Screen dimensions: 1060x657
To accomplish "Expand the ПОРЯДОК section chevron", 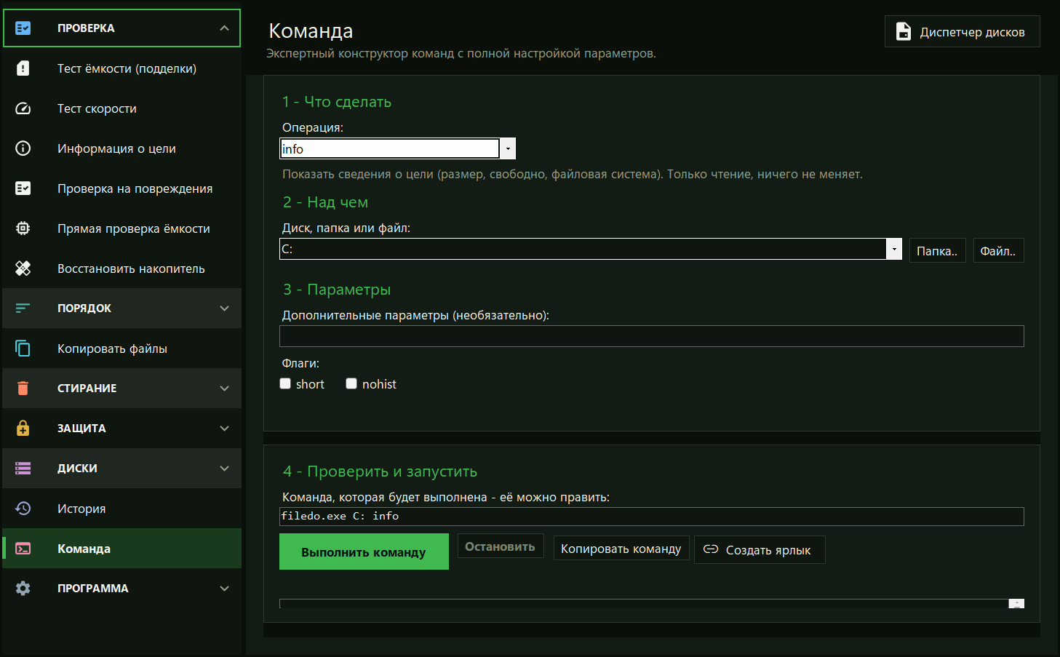I will tap(224, 308).
